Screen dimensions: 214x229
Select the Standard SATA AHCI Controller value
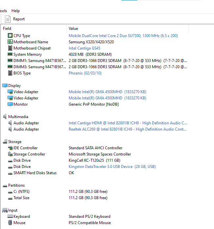point(95,148)
